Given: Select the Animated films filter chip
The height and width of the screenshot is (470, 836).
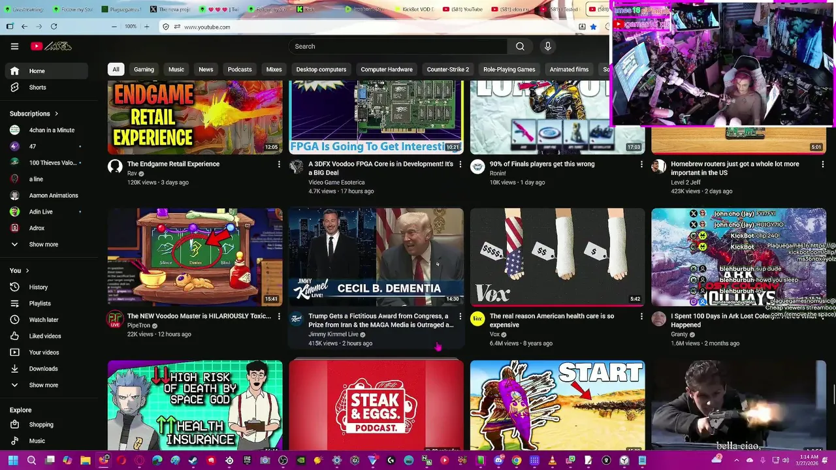Looking at the screenshot, I should (x=569, y=69).
